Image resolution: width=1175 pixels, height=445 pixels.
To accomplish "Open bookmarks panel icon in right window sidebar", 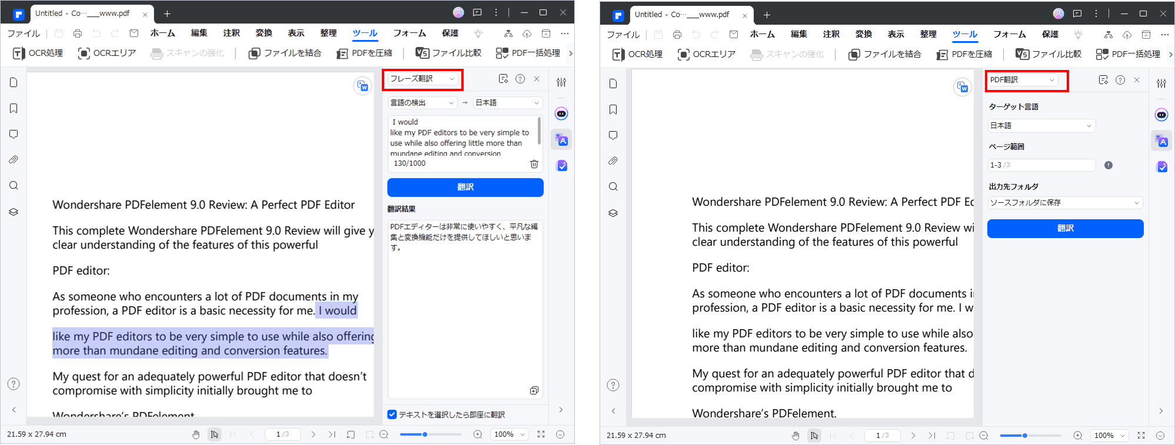I will click(x=613, y=109).
